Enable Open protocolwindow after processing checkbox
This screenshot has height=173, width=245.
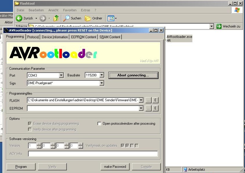click(100, 124)
